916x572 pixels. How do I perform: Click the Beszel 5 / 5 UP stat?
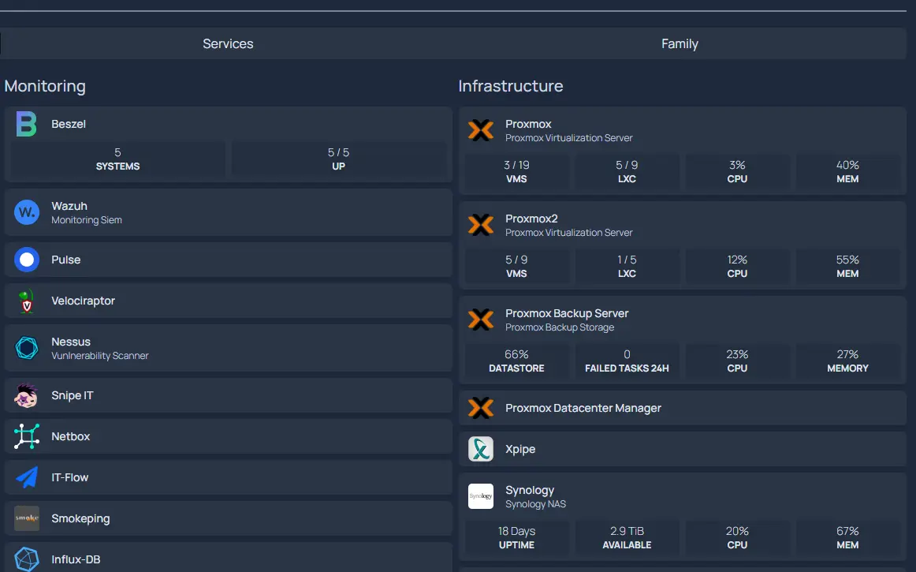pos(338,159)
